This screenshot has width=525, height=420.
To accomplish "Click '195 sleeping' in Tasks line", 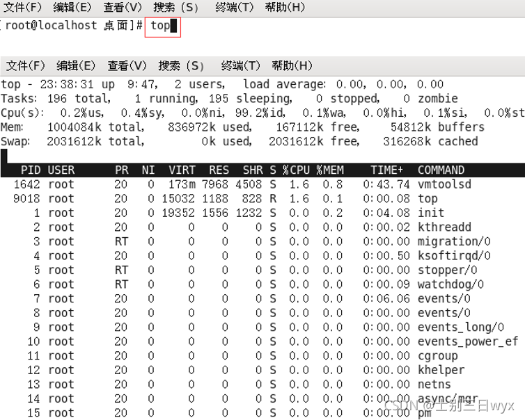I will pos(251,99).
